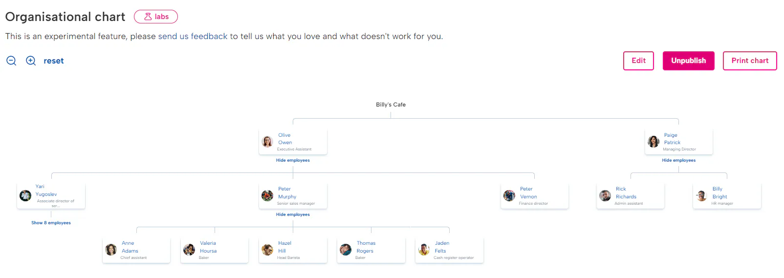Reset the chart zoom level
The width and height of the screenshot is (784, 278).
pos(54,61)
